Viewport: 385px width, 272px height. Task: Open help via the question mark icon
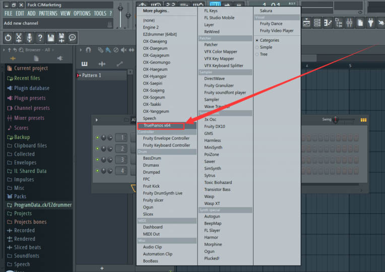[x=40, y=38]
